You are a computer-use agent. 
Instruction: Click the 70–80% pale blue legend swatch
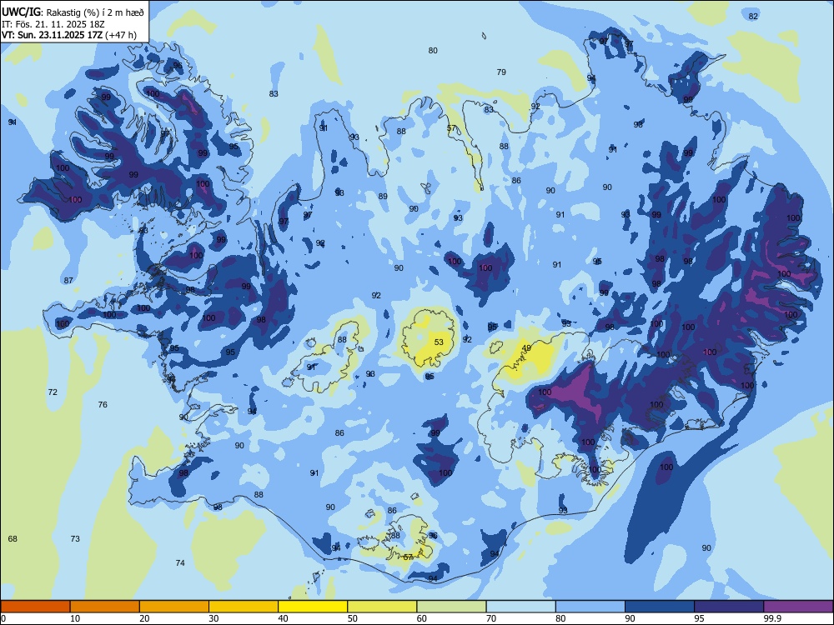(520, 607)
